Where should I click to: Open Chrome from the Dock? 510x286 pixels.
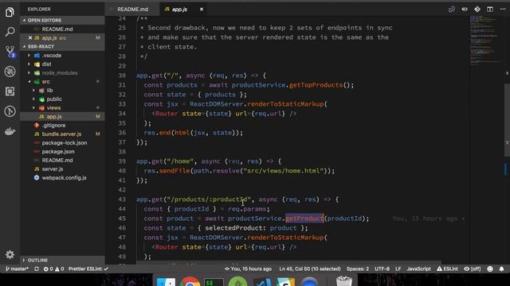(190, 281)
